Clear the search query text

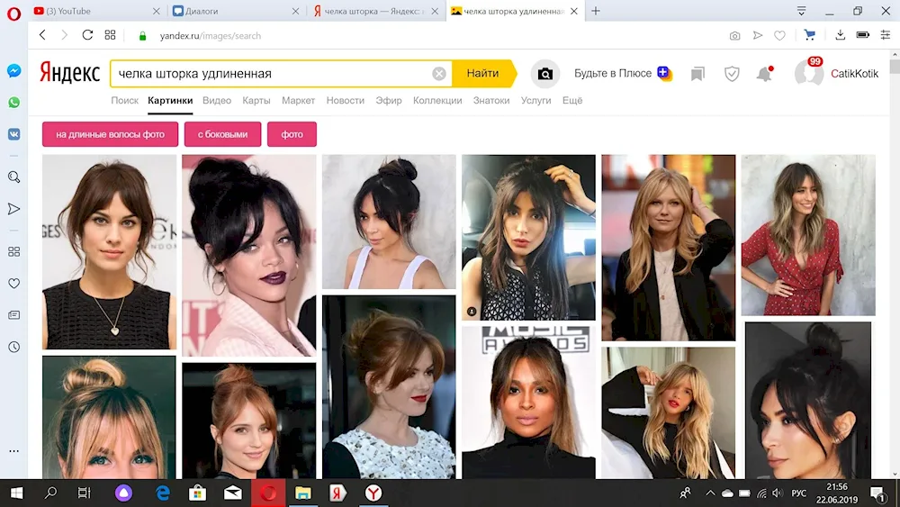439,74
